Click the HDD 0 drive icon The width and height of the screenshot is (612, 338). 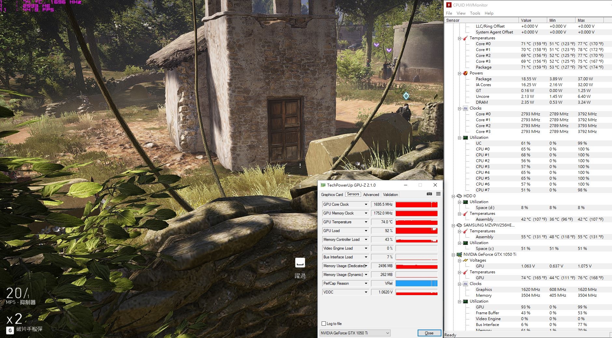tap(459, 196)
